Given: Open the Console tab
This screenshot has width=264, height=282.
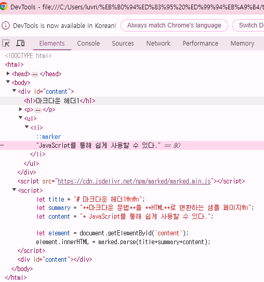Looking at the screenshot, I should click(88, 44).
